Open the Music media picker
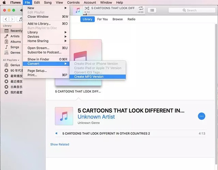 point(20,19)
